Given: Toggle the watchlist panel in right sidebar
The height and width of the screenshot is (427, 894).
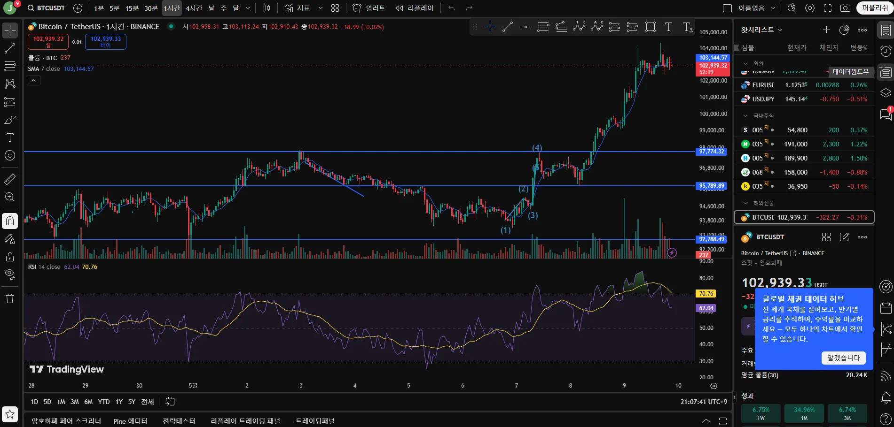Looking at the screenshot, I should 886,30.
